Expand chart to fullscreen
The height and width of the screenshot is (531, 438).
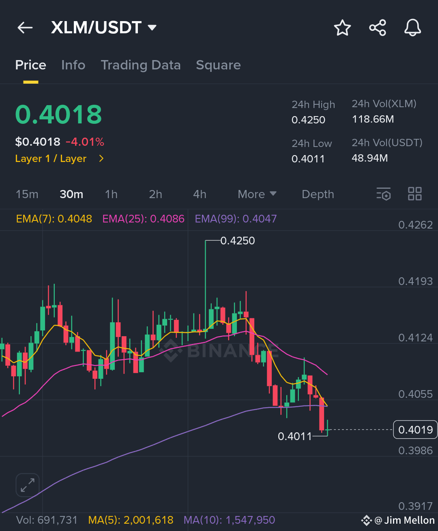(x=28, y=485)
